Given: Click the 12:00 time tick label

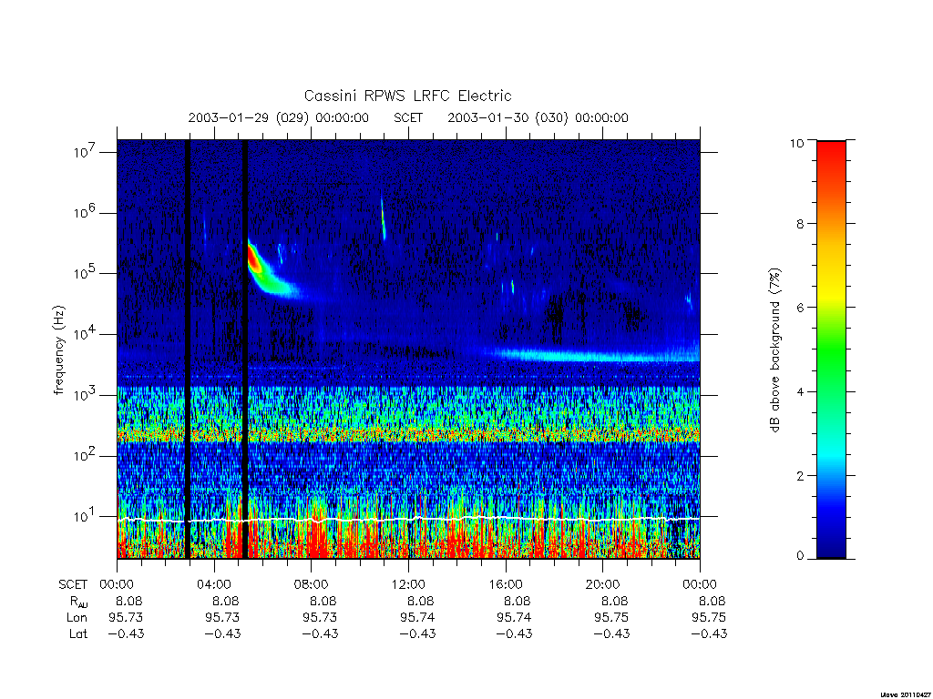Looking at the screenshot, I should [x=408, y=584].
